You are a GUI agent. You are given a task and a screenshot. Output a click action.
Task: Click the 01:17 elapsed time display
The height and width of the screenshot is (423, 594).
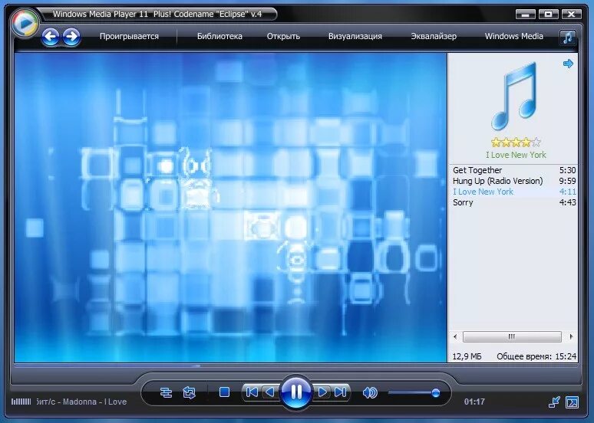tap(474, 402)
